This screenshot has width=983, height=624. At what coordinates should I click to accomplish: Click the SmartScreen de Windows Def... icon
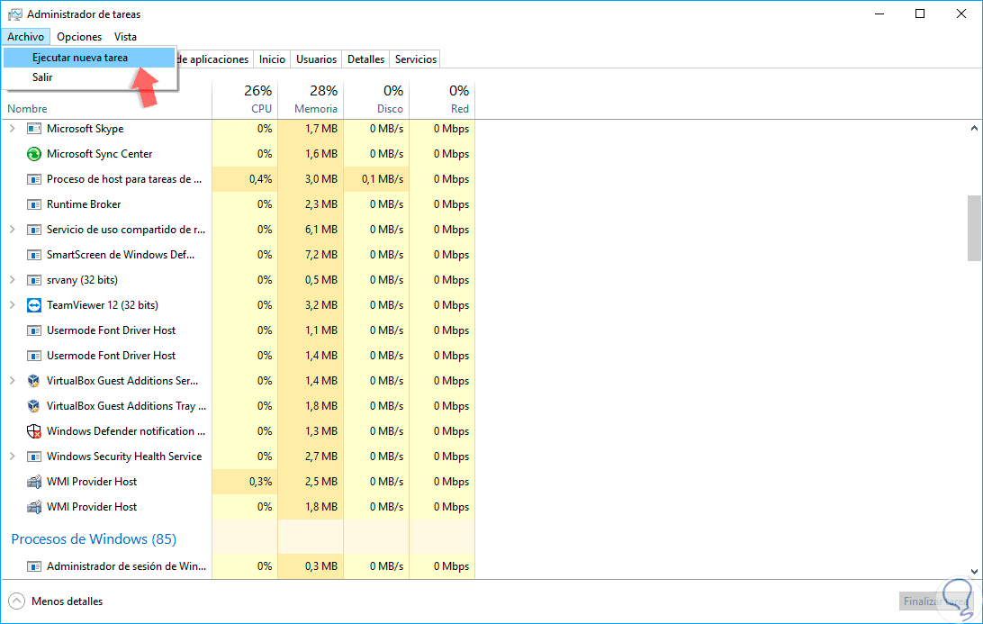coord(34,255)
